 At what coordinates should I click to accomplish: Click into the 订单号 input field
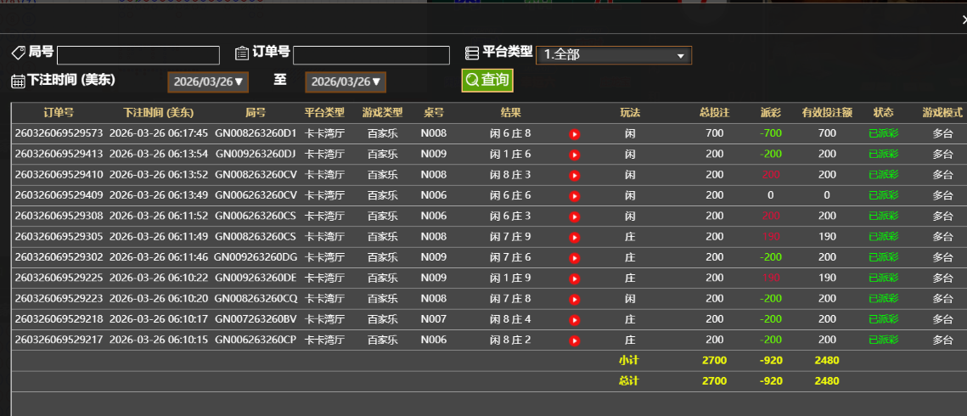pyautogui.click(x=371, y=55)
